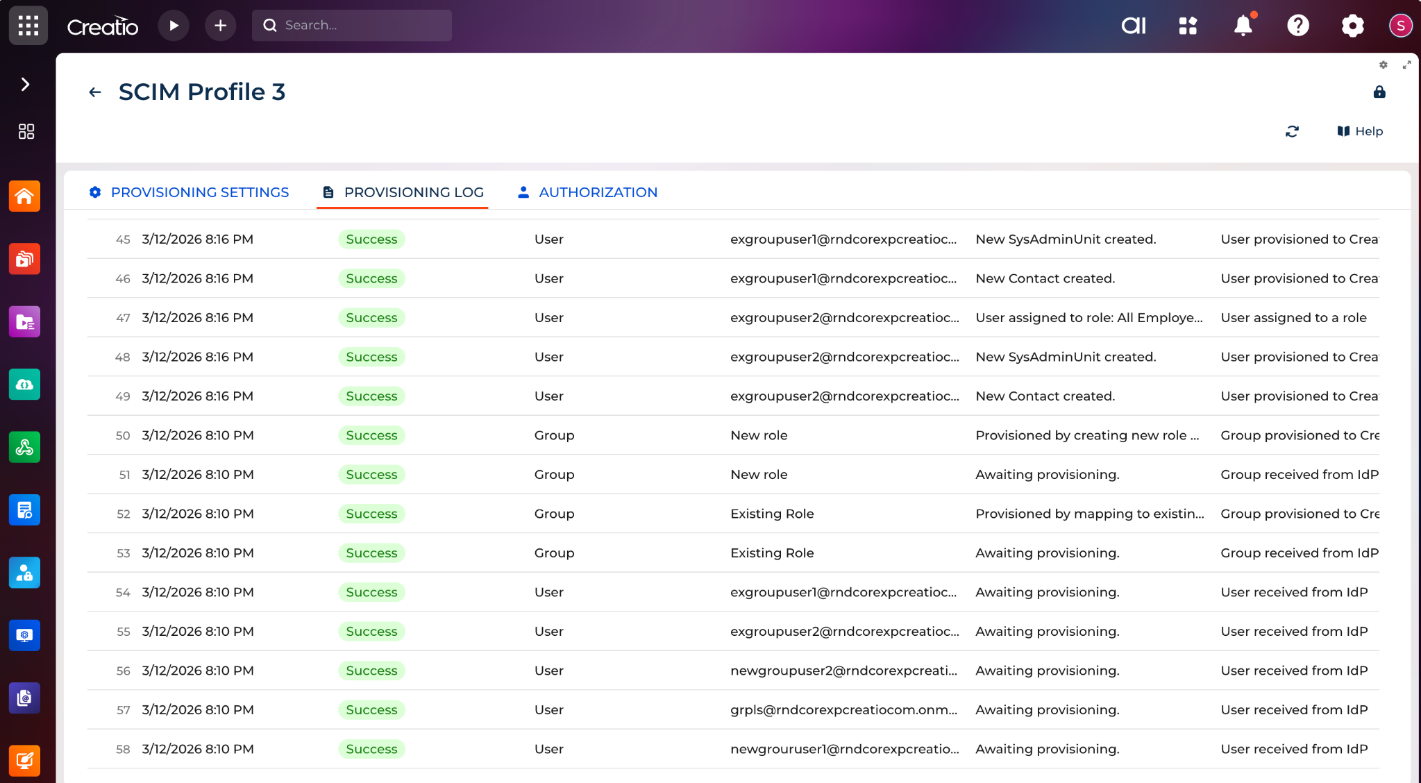
Task: Toggle fullscreen expand icon at top right
Action: [1406, 65]
